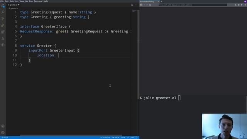The width and height of the screenshot is (247, 139).
Task: Click 'GreetingRequest' on line 1
Action: point(46,12)
